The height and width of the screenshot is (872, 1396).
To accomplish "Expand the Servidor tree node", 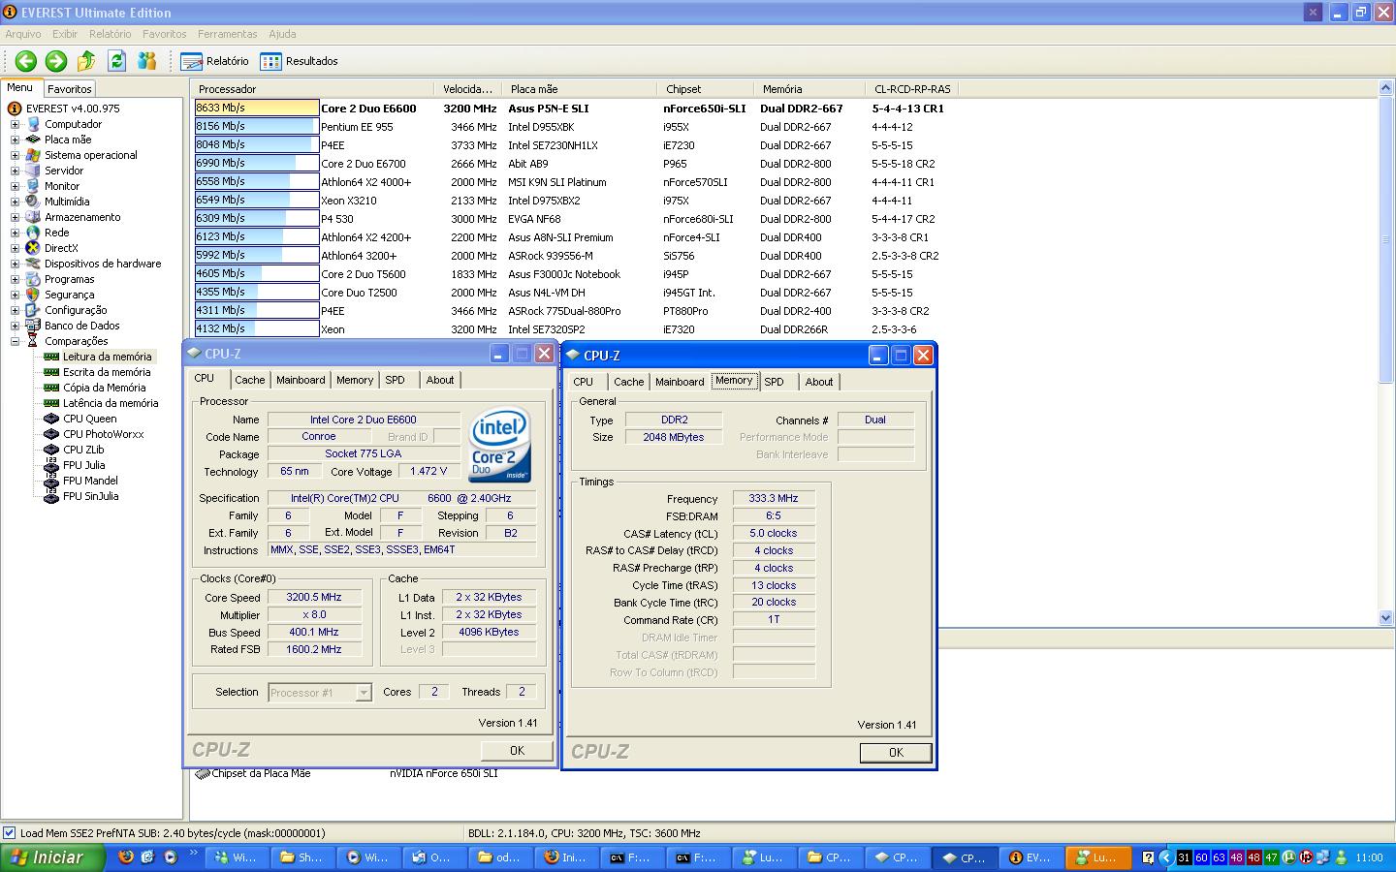I will (15, 171).
